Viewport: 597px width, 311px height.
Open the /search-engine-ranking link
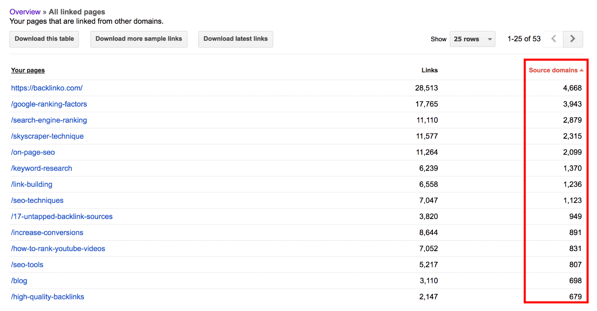point(49,120)
